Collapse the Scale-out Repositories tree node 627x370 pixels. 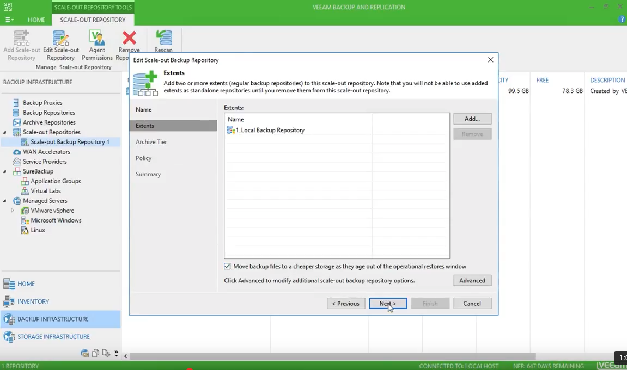(5, 132)
